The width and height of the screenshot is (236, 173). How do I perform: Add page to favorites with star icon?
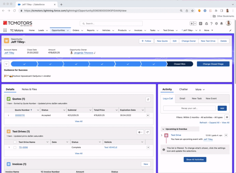pyautogui.click(x=191, y=24)
